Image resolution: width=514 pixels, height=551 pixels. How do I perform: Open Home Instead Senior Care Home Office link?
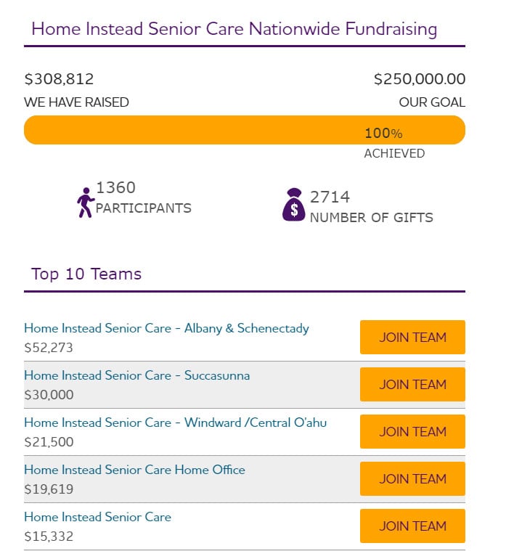click(x=134, y=470)
